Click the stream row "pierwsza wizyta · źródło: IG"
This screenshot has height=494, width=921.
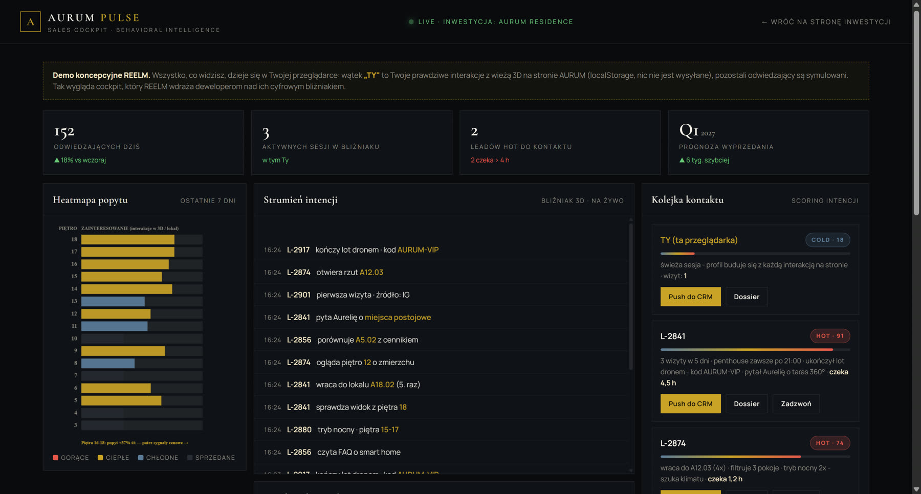[441, 295]
